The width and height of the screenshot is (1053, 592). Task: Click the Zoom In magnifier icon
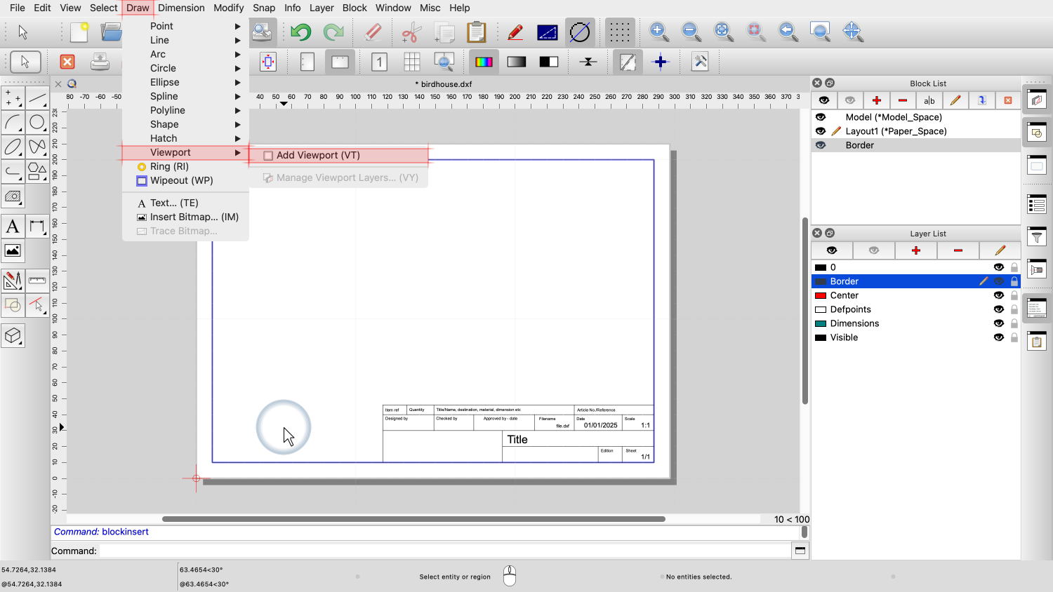tap(658, 32)
